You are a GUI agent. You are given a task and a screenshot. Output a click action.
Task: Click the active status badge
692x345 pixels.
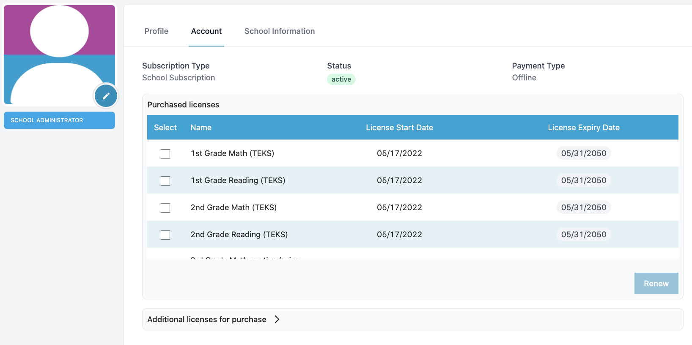click(x=341, y=79)
